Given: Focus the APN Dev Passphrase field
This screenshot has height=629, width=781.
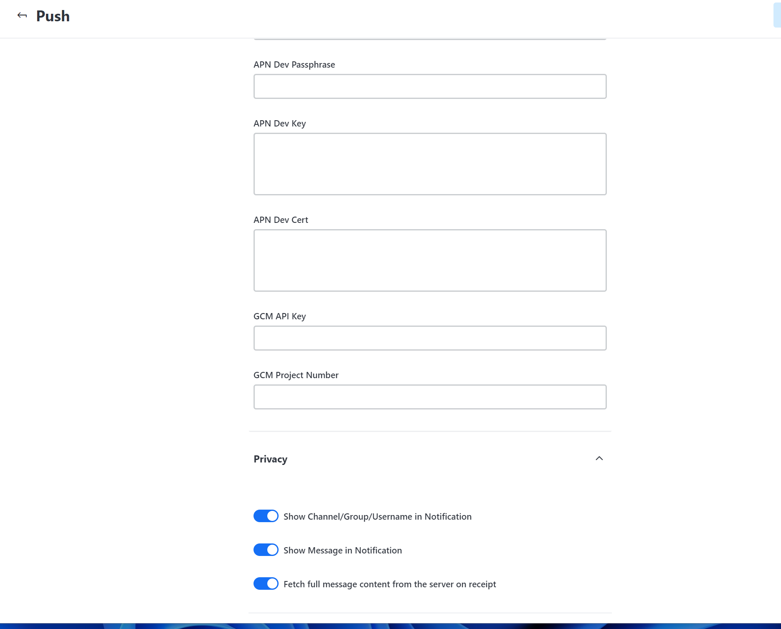Looking at the screenshot, I should [430, 86].
